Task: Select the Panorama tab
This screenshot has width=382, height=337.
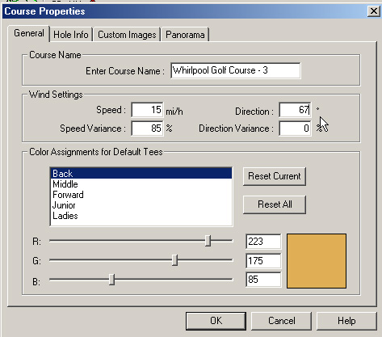Action: [x=185, y=35]
